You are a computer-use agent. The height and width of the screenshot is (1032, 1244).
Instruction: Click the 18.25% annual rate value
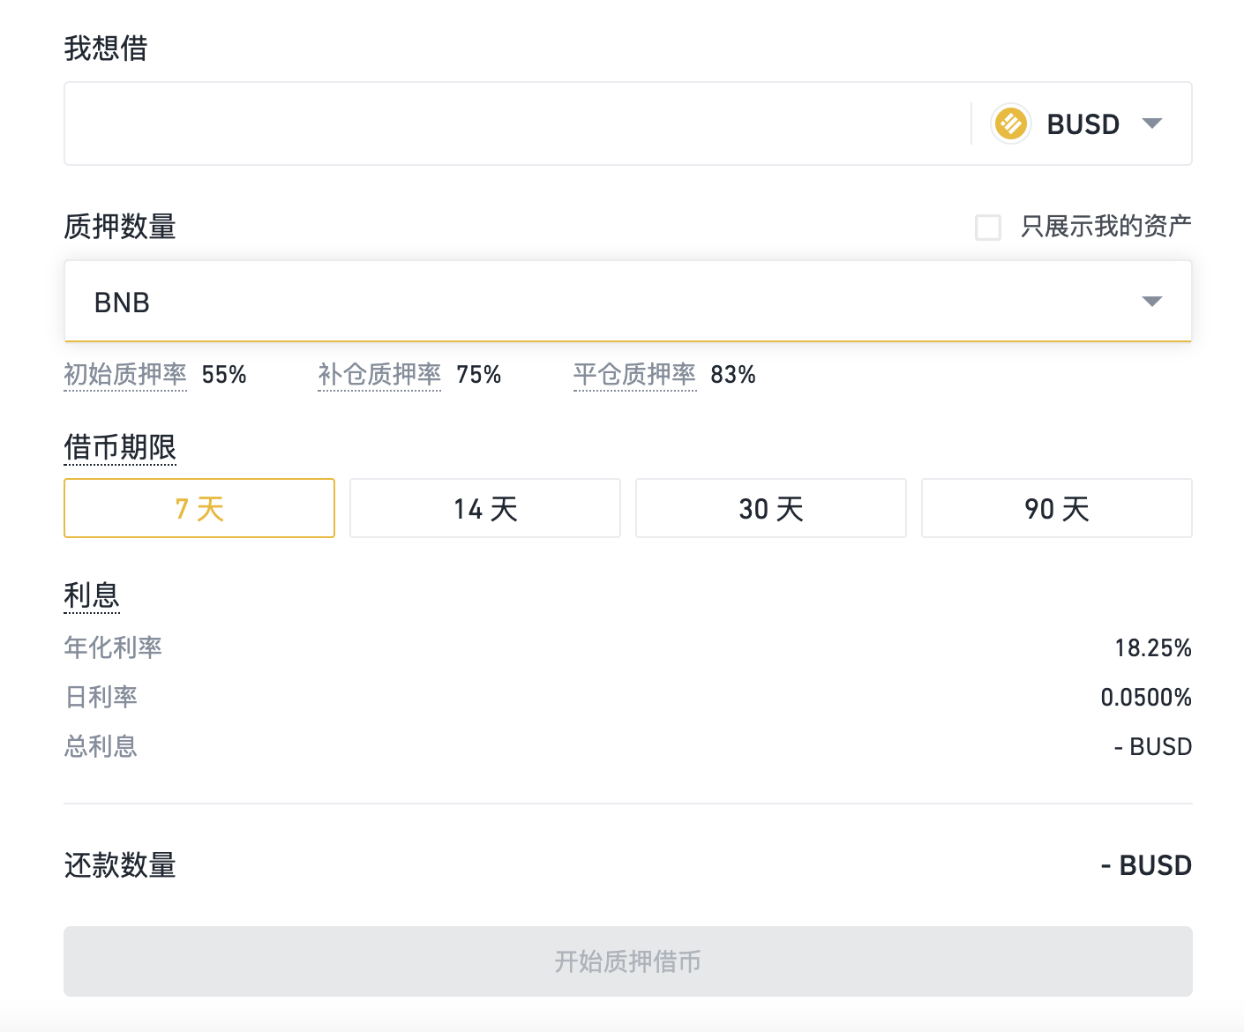pyautogui.click(x=1153, y=648)
